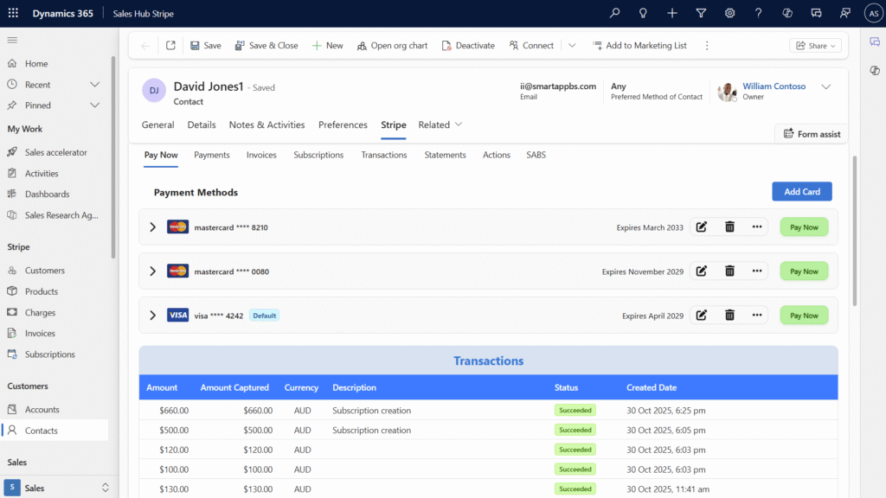Click the advanced find filter icon
Image resolution: width=886 pixels, height=498 pixels.
(701, 13)
